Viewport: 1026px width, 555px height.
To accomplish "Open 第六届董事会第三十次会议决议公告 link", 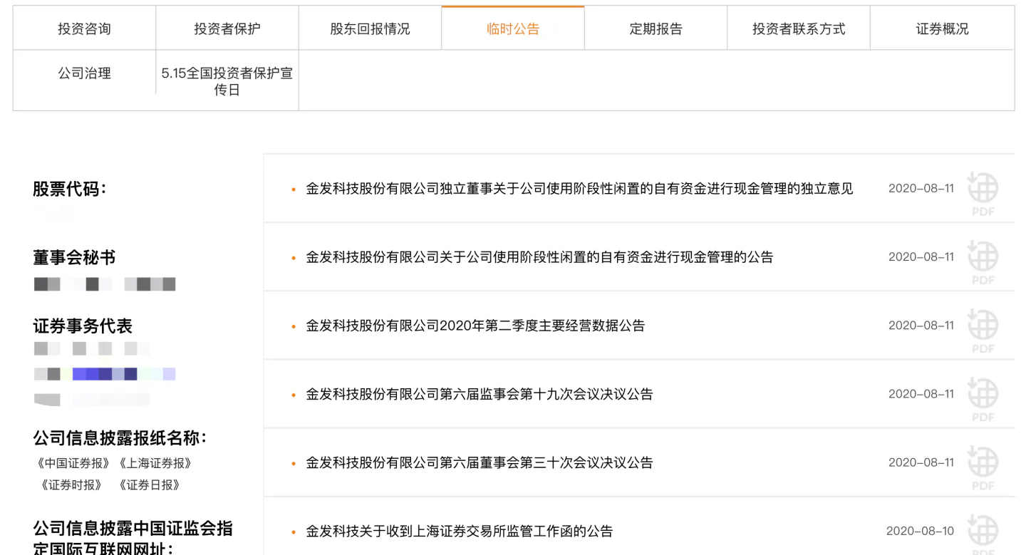I will (480, 462).
